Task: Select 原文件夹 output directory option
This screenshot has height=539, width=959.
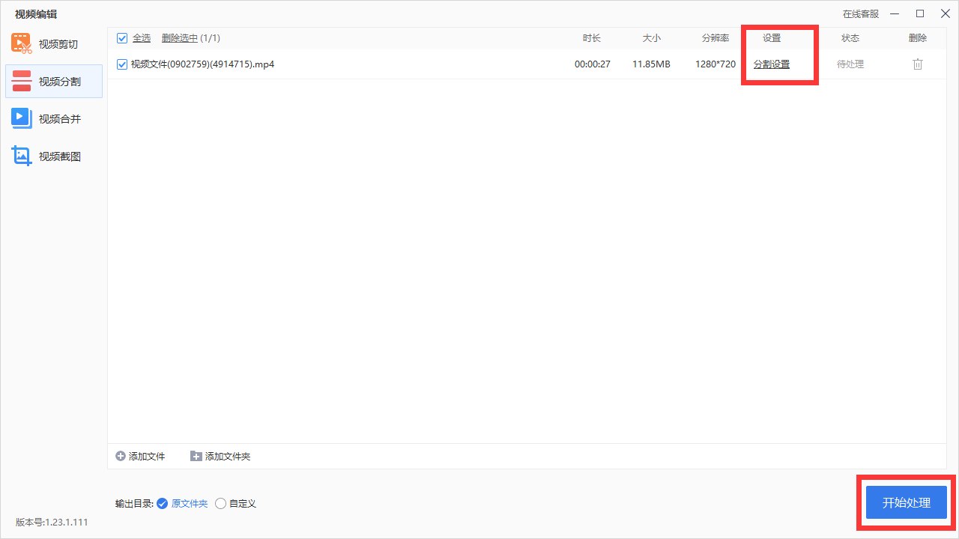Action: point(162,504)
